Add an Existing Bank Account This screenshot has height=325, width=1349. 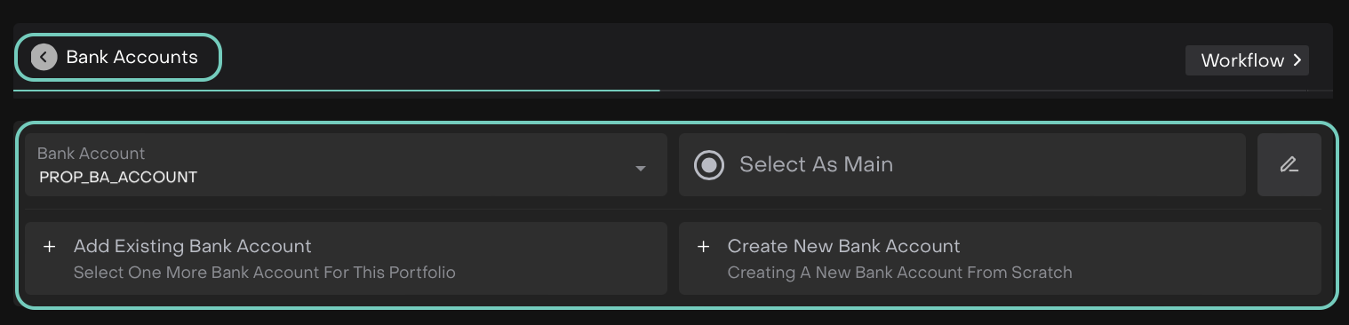(346, 258)
